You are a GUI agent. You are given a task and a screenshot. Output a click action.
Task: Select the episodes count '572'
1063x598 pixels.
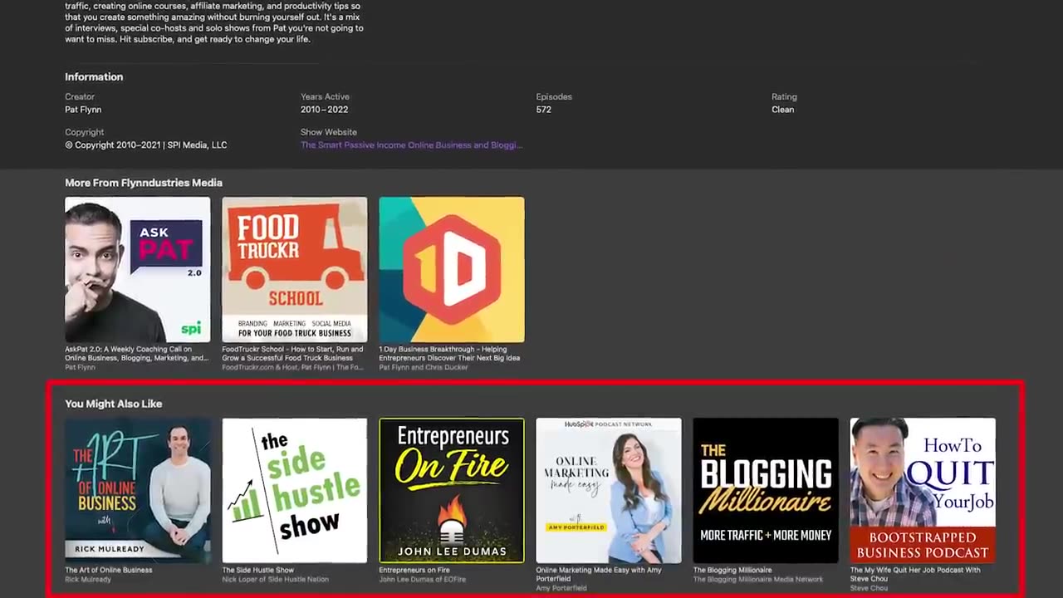544,110
